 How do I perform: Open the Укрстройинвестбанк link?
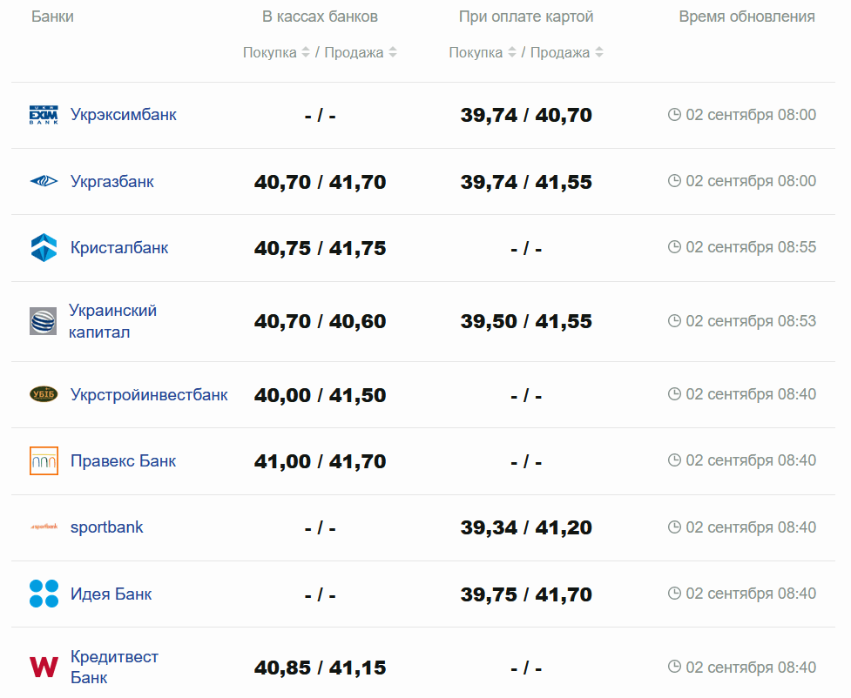tap(149, 394)
